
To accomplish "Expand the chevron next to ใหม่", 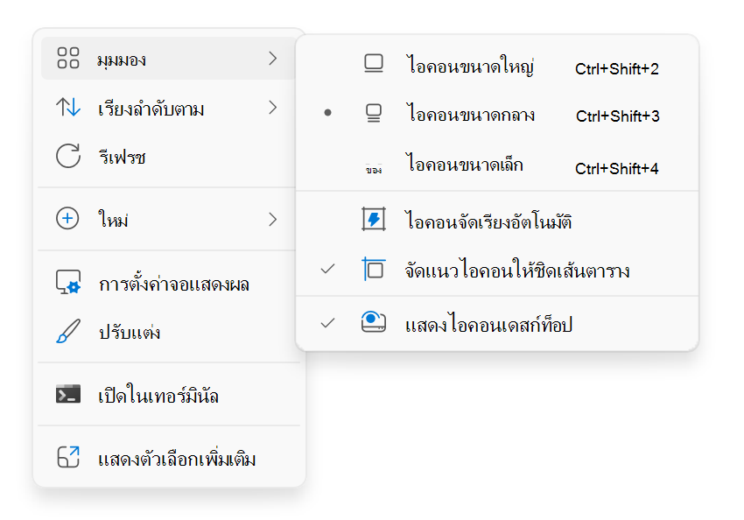I will (x=272, y=219).
